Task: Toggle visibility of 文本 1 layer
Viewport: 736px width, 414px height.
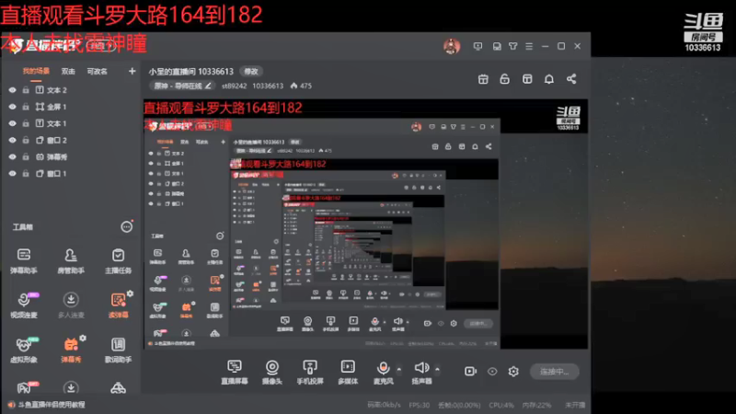Action: point(12,123)
